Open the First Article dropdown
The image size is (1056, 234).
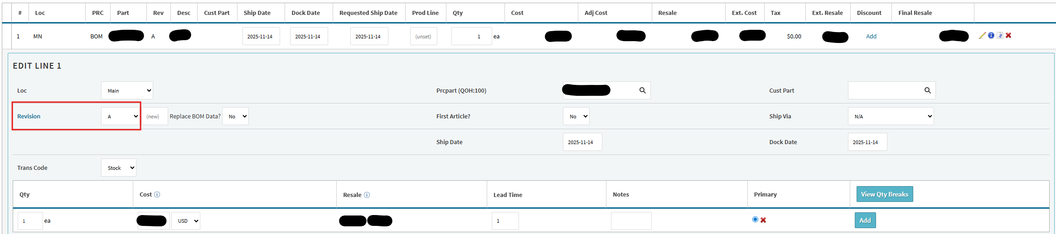point(576,117)
